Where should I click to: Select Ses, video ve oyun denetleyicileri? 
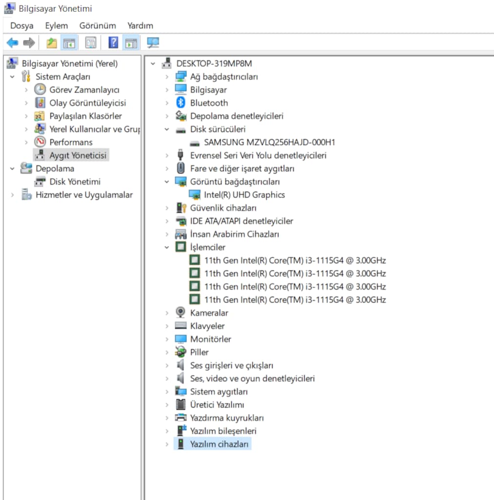point(252,378)
